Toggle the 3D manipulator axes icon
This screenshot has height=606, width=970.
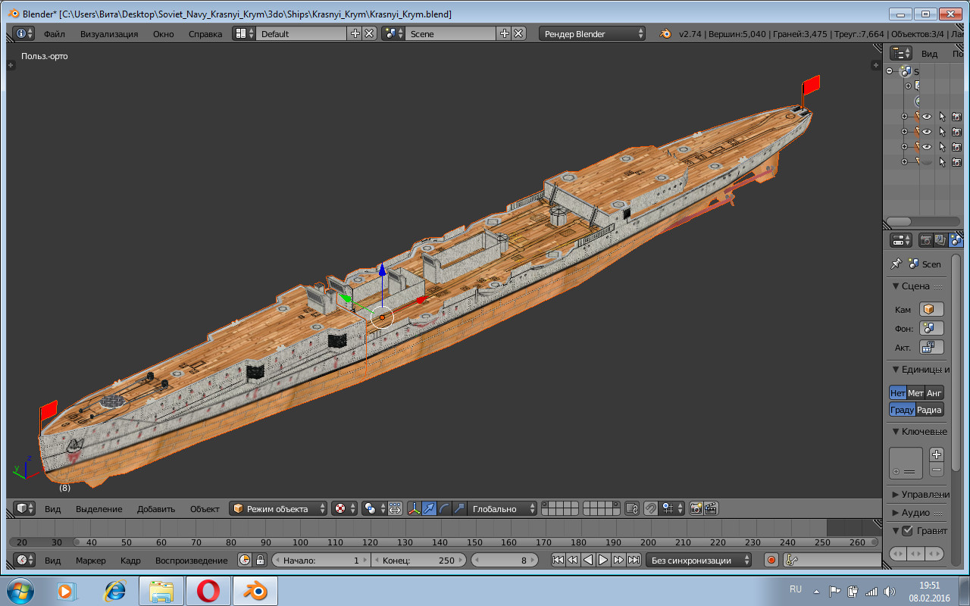(x=414, y=508)
